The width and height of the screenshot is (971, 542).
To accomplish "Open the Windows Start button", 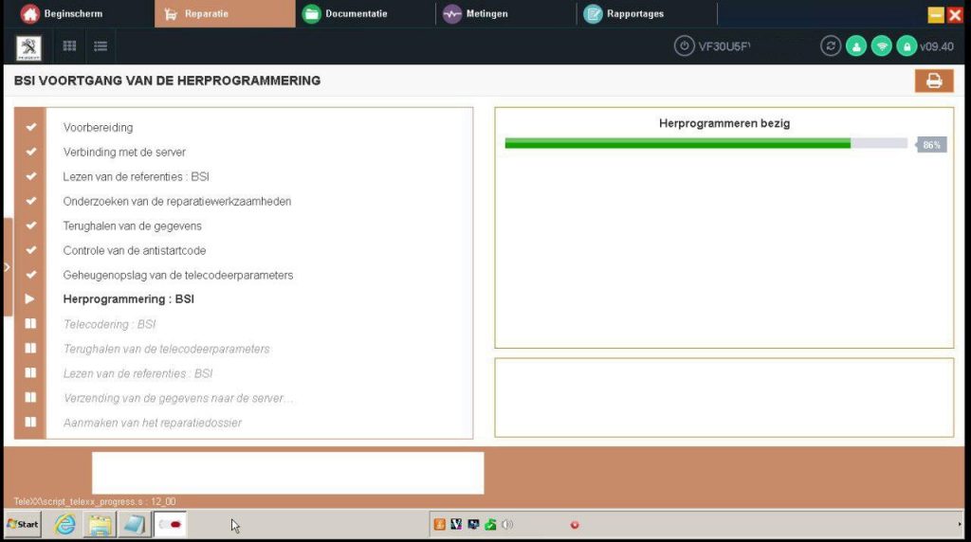I will 24,524.
